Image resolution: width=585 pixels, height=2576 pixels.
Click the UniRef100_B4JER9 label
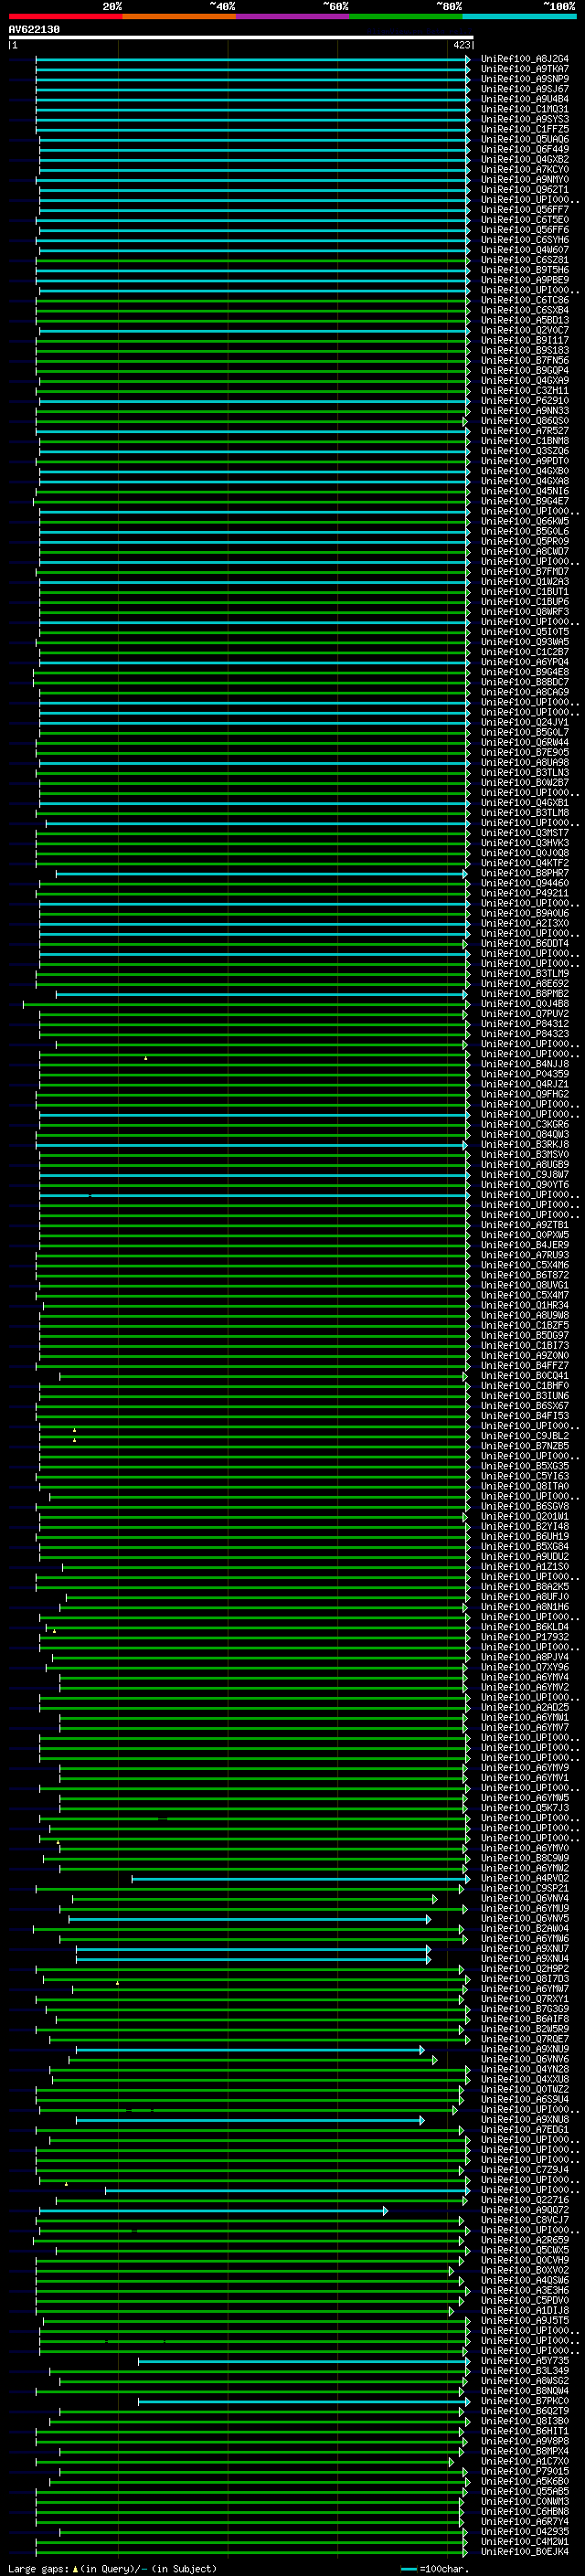pos(525,1245)
